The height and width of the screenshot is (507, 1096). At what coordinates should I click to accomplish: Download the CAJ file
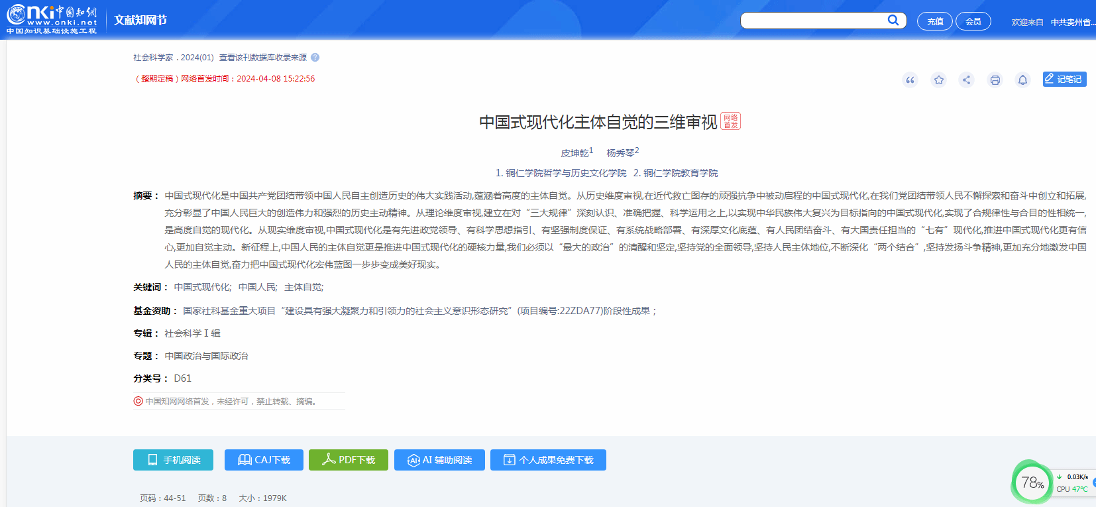click(264, 460)
